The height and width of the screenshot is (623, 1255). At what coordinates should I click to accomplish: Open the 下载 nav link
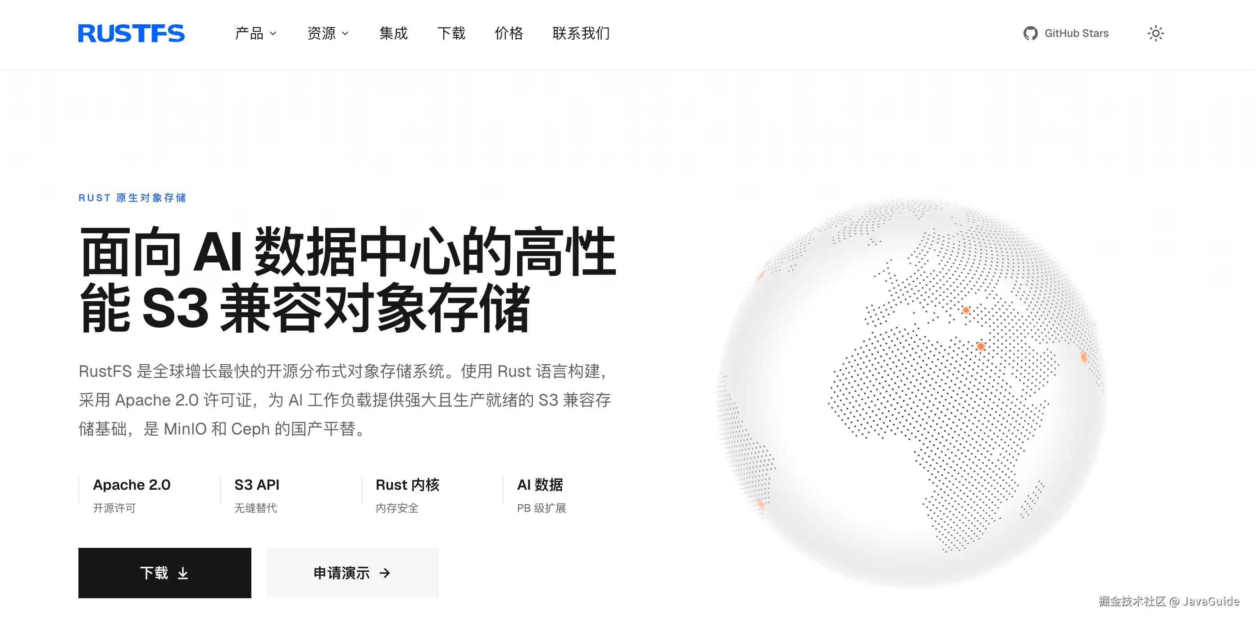451,33
